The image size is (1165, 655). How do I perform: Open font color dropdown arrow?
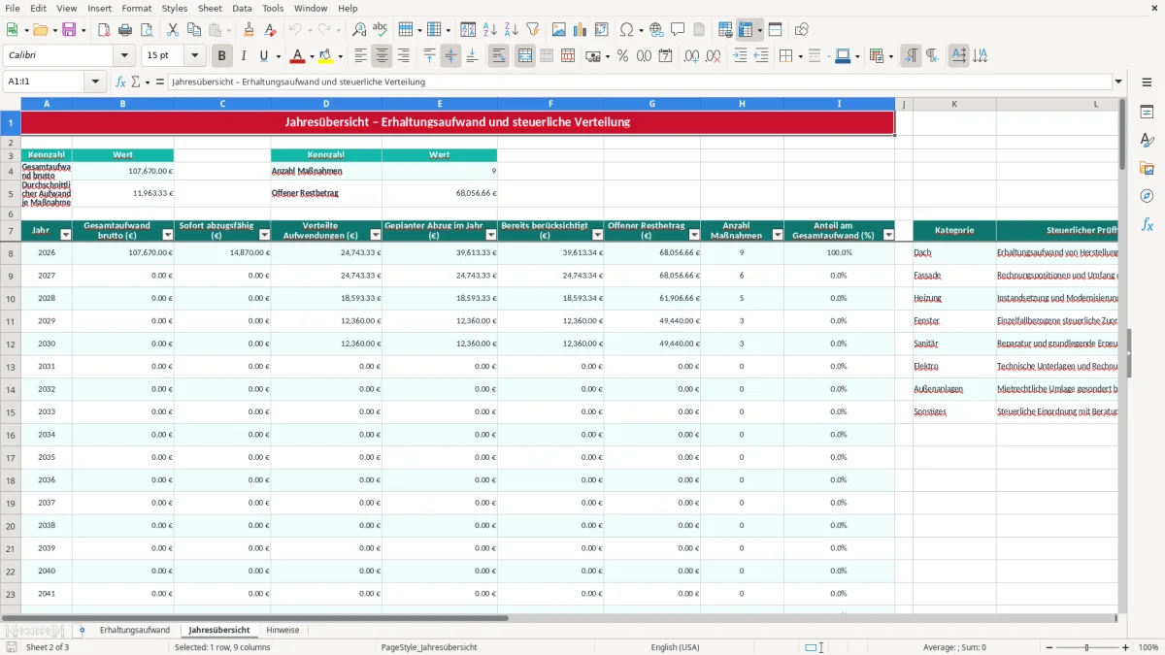tap(313, 56)
